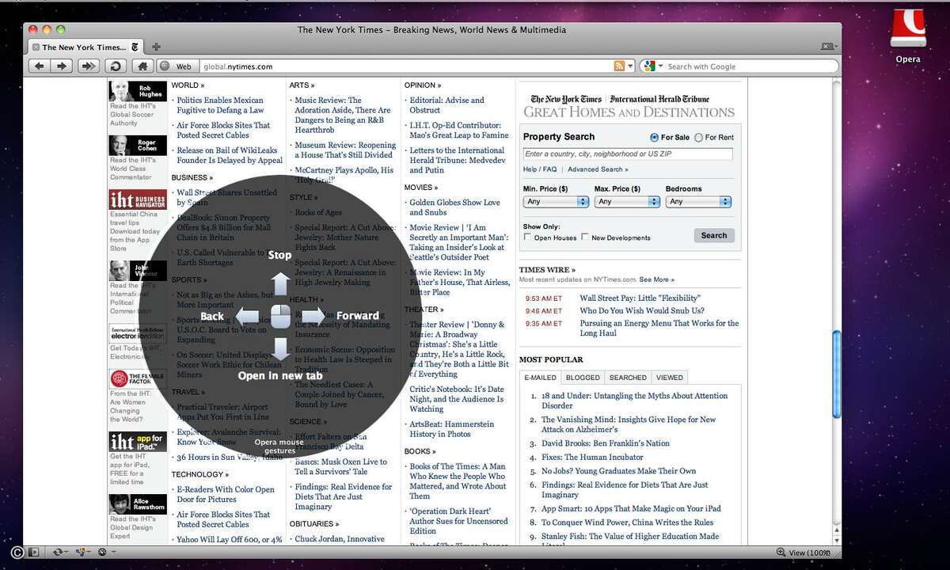The image size is (950, 570).
Task: Open the Help / FAQ link
Action: 540,169
